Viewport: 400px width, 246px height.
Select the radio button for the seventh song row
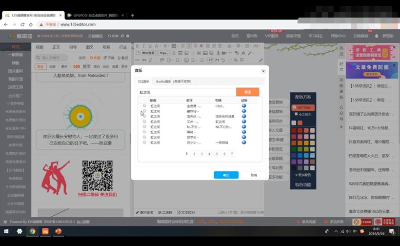point(144,137)
